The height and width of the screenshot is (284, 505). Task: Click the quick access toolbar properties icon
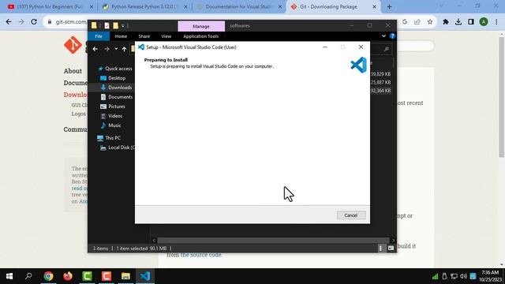pos(107,26)
